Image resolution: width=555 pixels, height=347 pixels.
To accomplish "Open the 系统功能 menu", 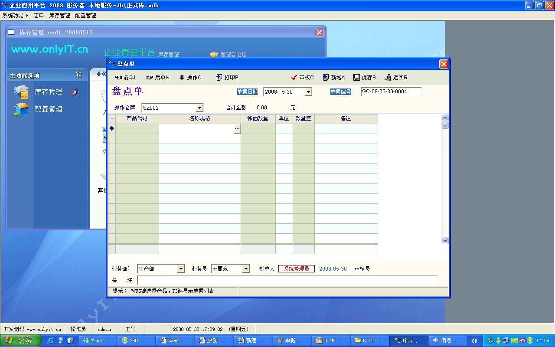I will tap(15, 16).
